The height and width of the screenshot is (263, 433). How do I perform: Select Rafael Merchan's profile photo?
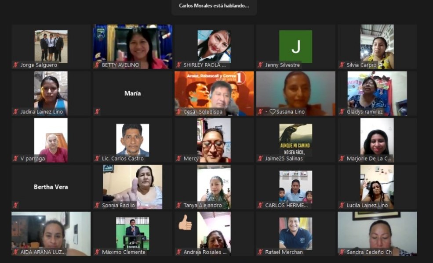click(295, 234)
